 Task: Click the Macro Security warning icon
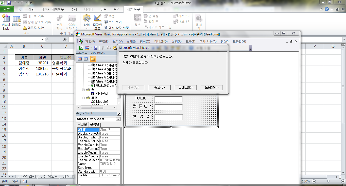point(25,28)
